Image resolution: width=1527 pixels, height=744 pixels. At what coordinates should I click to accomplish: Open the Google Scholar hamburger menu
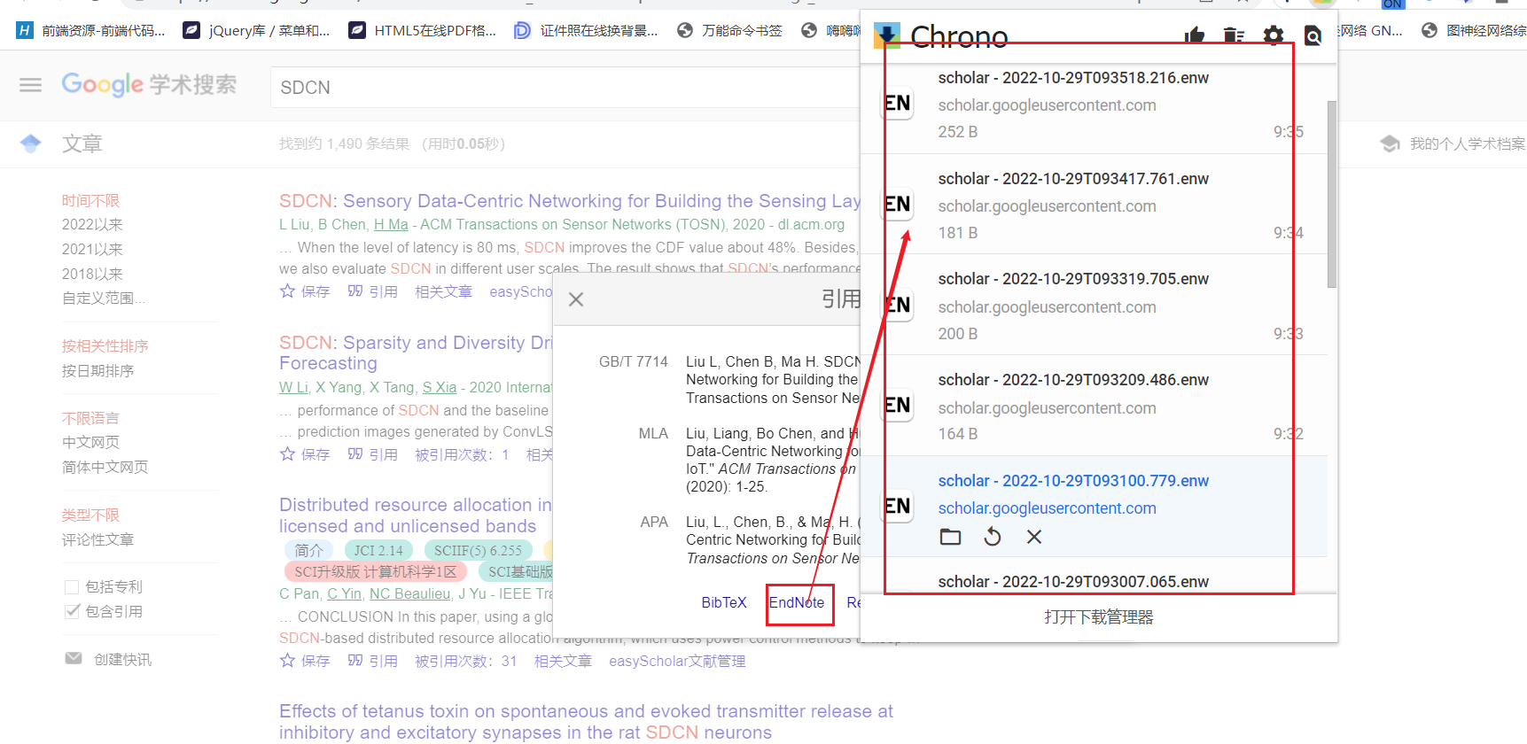point(30,85)
